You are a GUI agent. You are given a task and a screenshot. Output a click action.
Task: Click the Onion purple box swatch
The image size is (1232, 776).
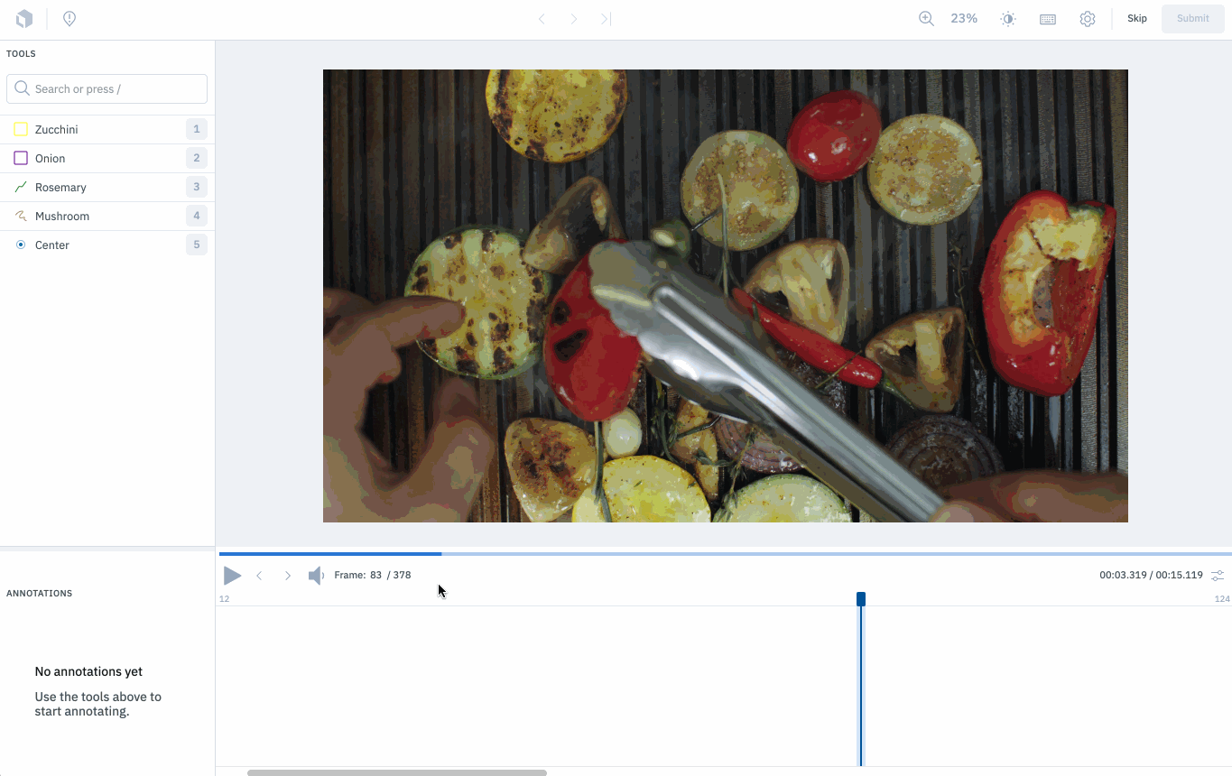(x=21, y=158)
